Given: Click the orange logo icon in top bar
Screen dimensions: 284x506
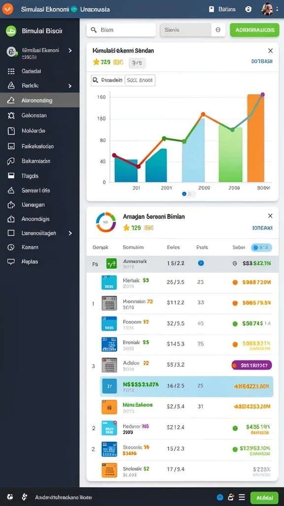Looking at the screenshot, I should [x=7, y=9].
